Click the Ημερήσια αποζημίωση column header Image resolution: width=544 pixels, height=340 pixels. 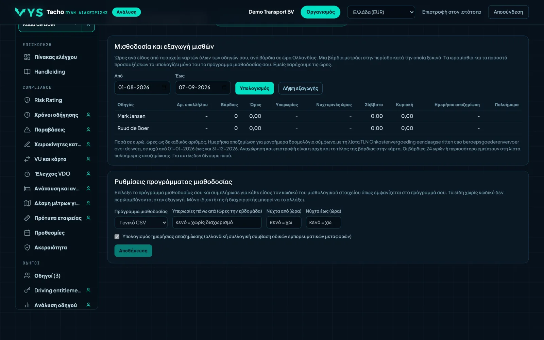457,105
